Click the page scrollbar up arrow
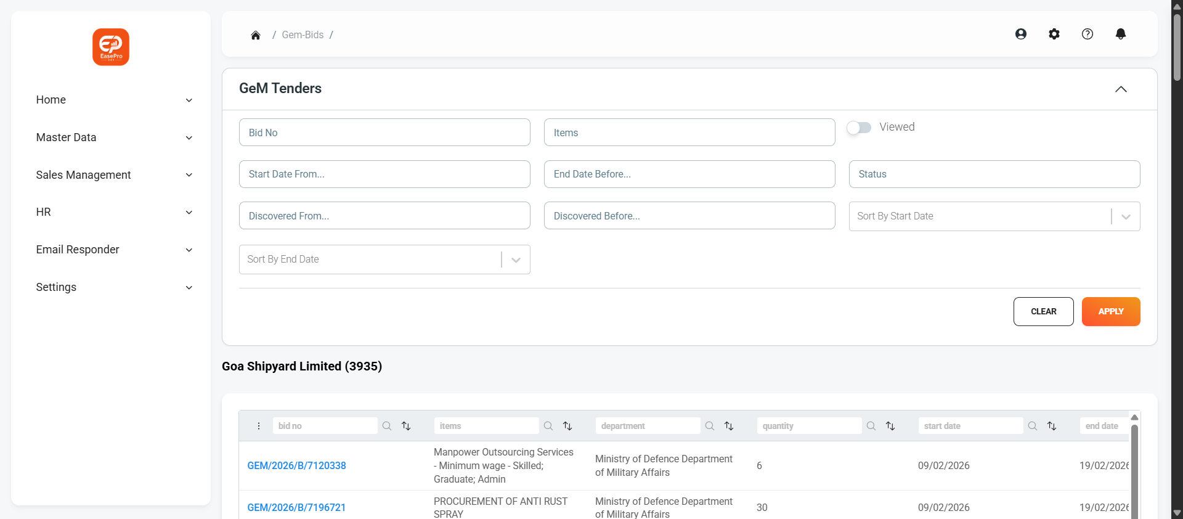This screenshot has height=519, width=1183. (x=1177, y=6)
